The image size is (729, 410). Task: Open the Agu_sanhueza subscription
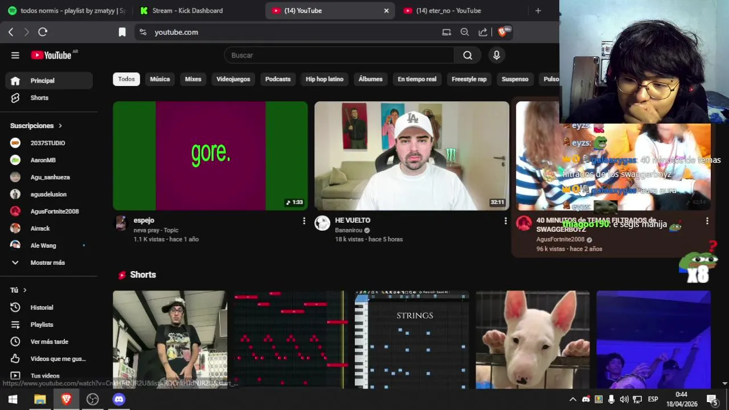tap(48, 177)
